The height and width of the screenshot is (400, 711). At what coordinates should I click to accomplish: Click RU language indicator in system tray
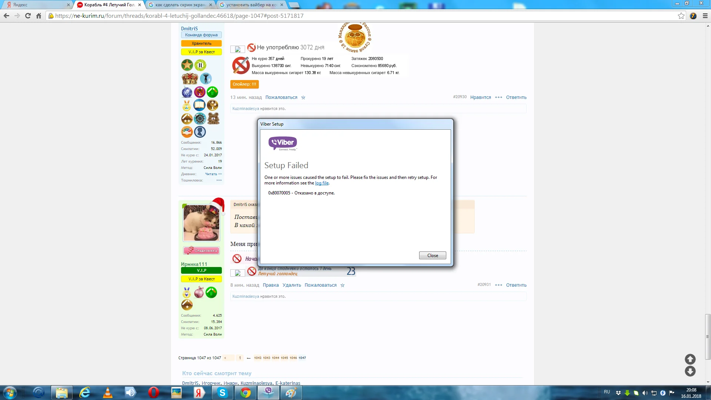pos(607,392)
